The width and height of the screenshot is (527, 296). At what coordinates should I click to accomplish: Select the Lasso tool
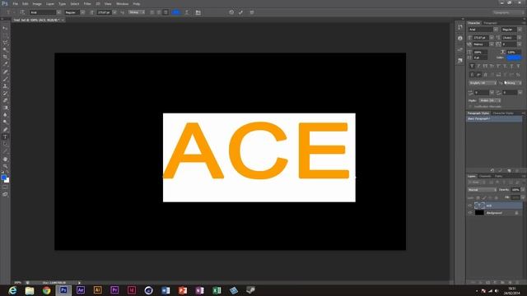click(5, 43)
